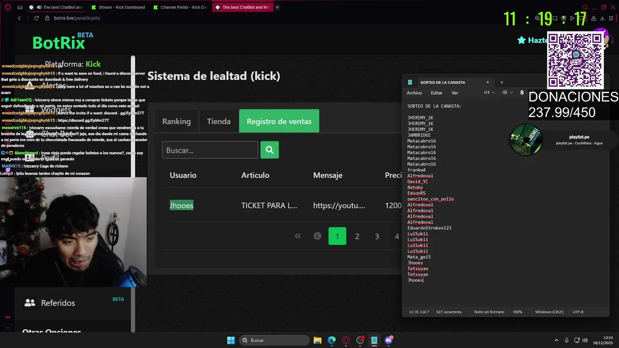Click UTF-8 encoding in Notepad status bar
619x348 pixels.
tap(578, 312)
